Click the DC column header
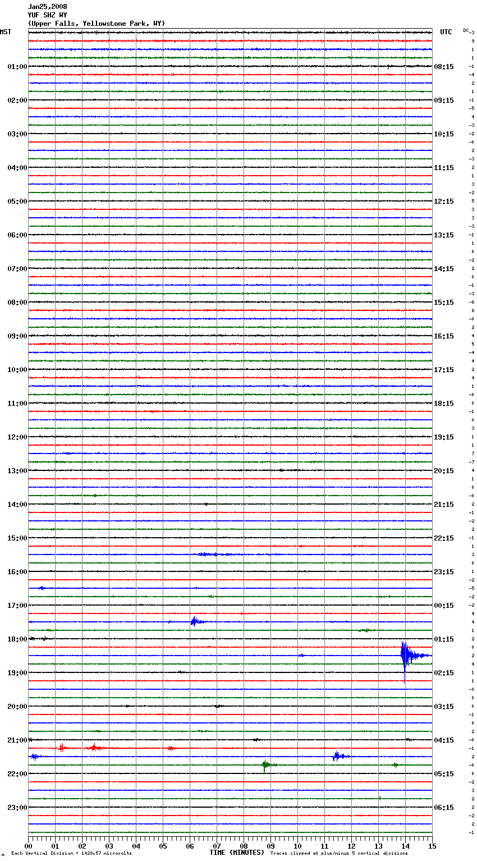The height and width of the screenshot is (861, 477). (x=466, y=30)
